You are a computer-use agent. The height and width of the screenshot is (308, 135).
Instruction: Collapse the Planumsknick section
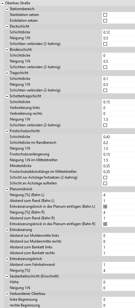(7, 189)
